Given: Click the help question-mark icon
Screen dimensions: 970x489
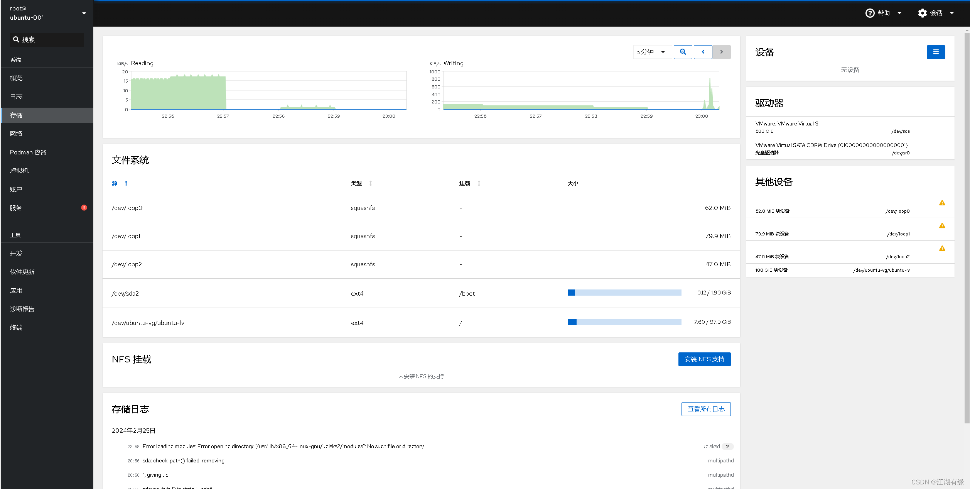Looking at the screenshot, I should [870, 13].
